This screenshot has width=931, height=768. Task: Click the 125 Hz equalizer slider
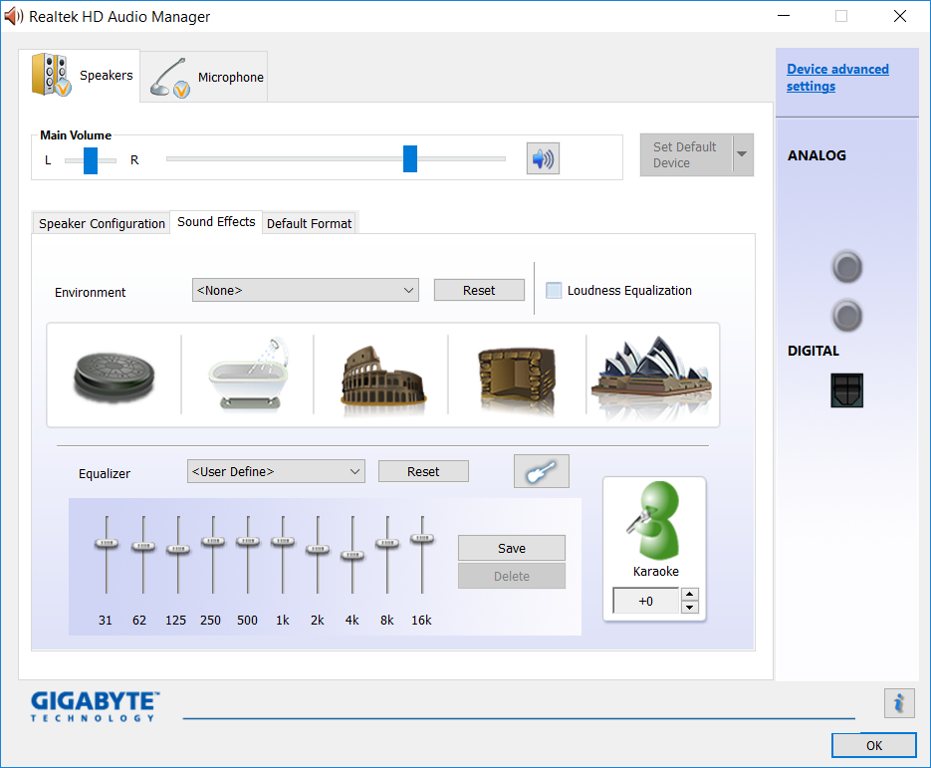coord(178,549)
